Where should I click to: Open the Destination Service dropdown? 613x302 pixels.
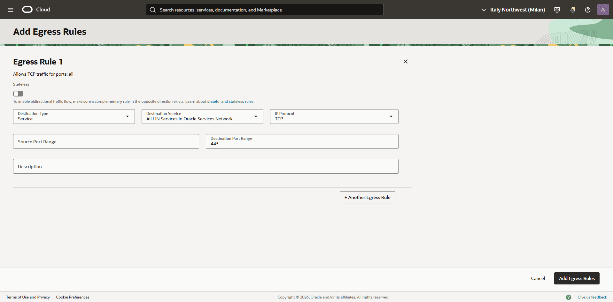pos(202,117)
